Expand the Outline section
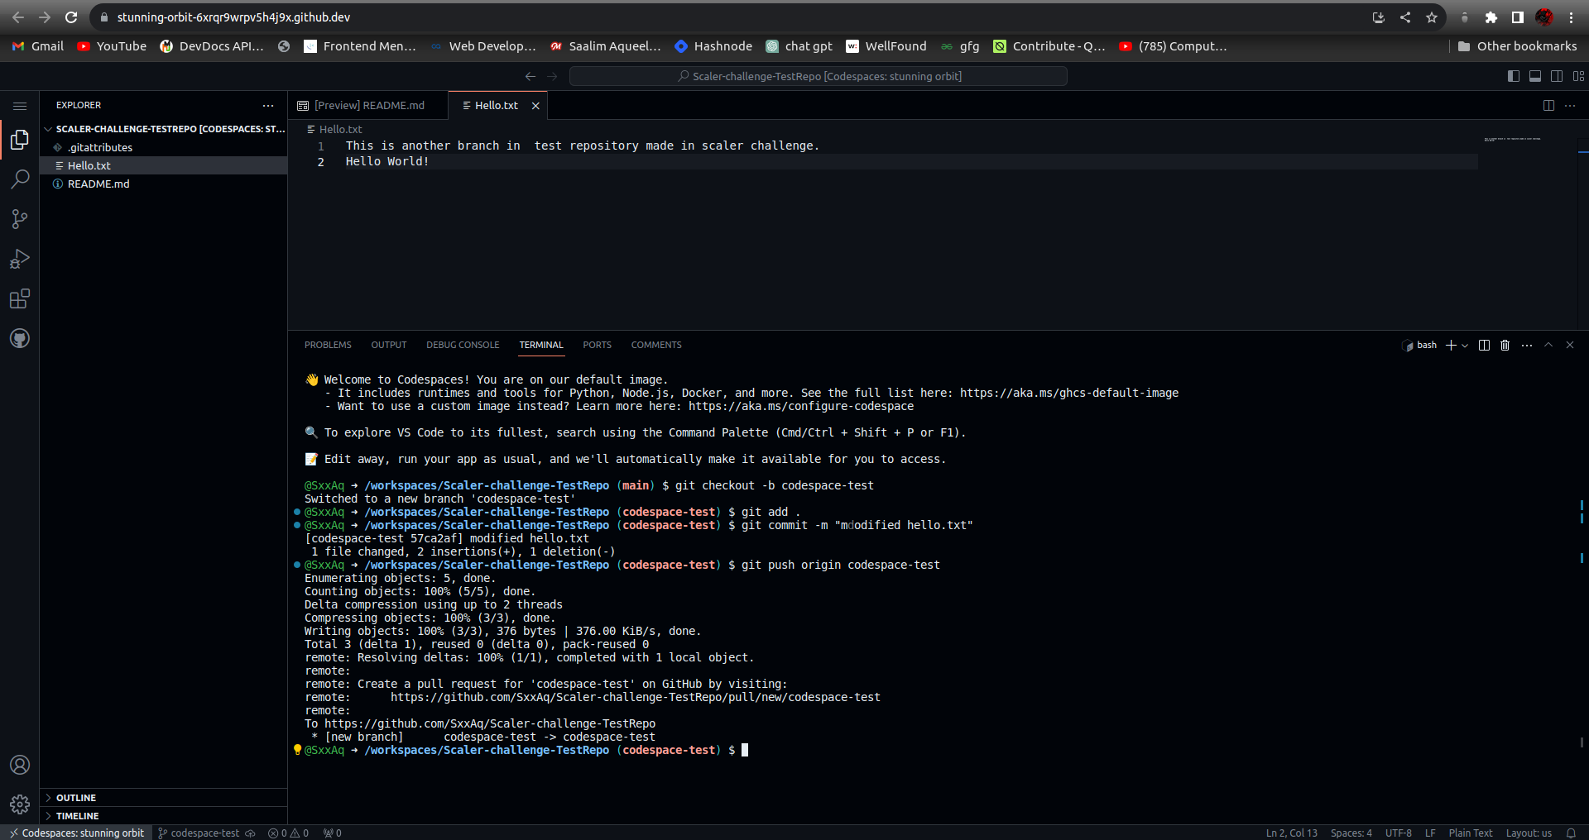 (x=77, y=798)
